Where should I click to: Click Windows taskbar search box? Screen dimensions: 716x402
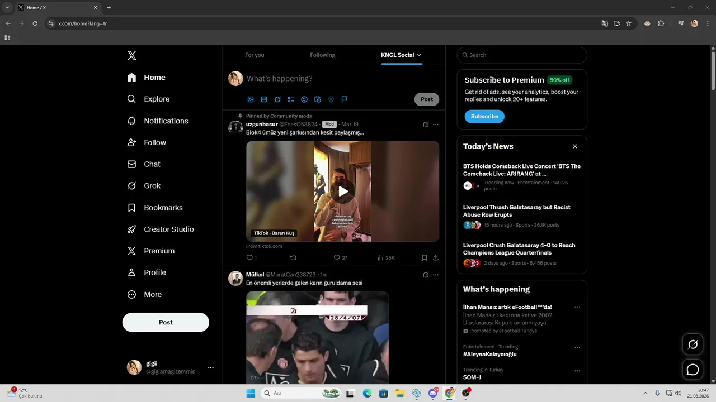301,393
